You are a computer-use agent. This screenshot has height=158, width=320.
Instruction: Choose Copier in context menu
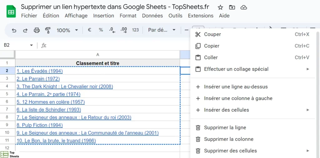(252, 46)
